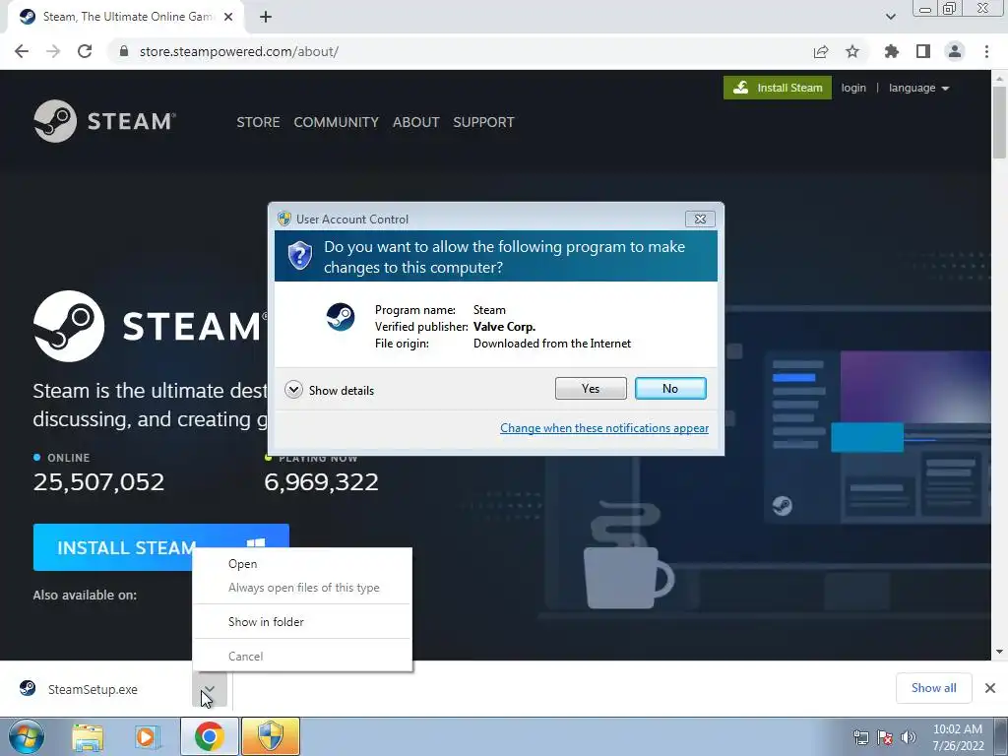The image size is (1008, 756).
Task: Open the language dropdown
Action: [918, 88]
